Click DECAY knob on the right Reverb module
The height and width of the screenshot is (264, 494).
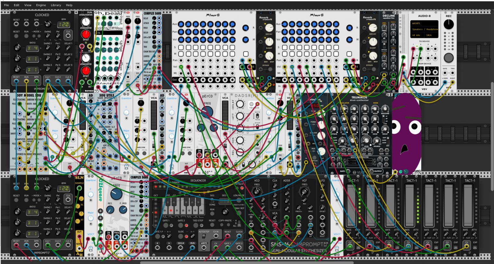[373, 28]
